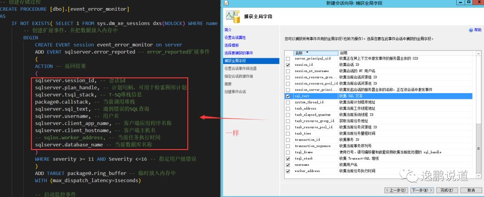
Task: Check the server_principal_sid checkbox
Action: [288, 59]
